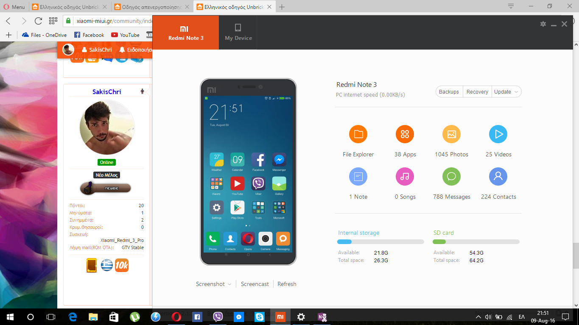The width and height of the screenshot is (579, 325).
Task: Show hidden system tray icons
Action: coord(478,317)
